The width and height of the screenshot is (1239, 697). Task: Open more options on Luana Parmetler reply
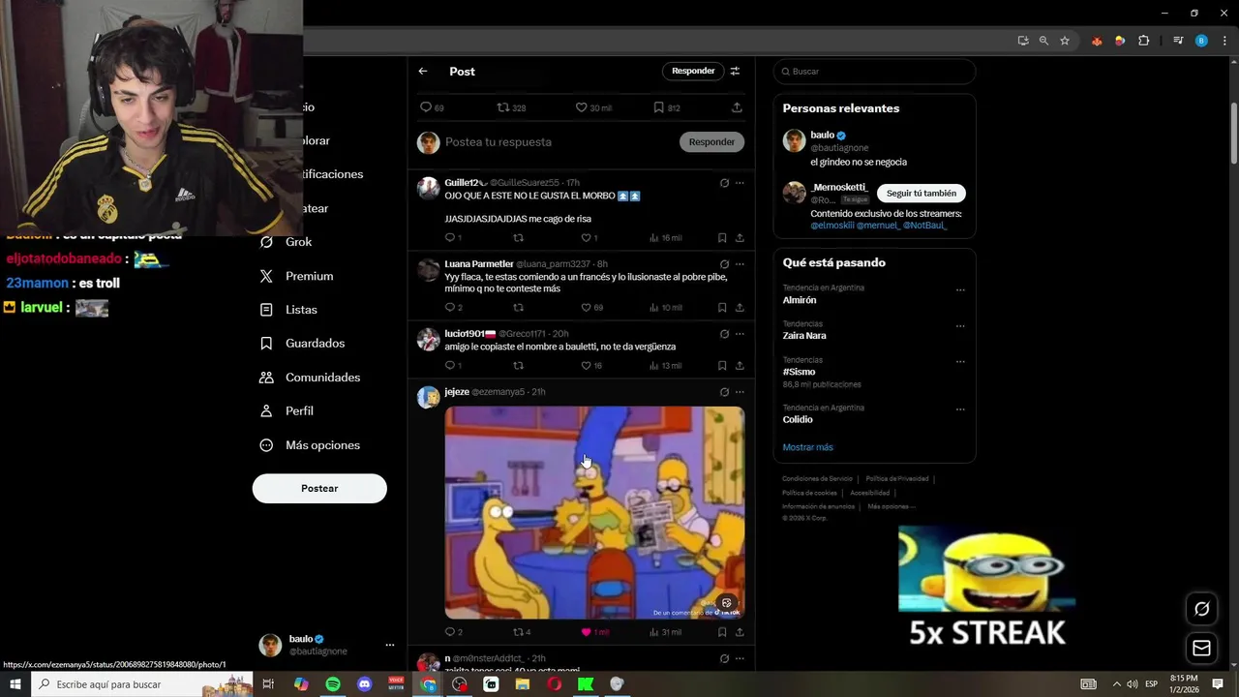point(740,264)
